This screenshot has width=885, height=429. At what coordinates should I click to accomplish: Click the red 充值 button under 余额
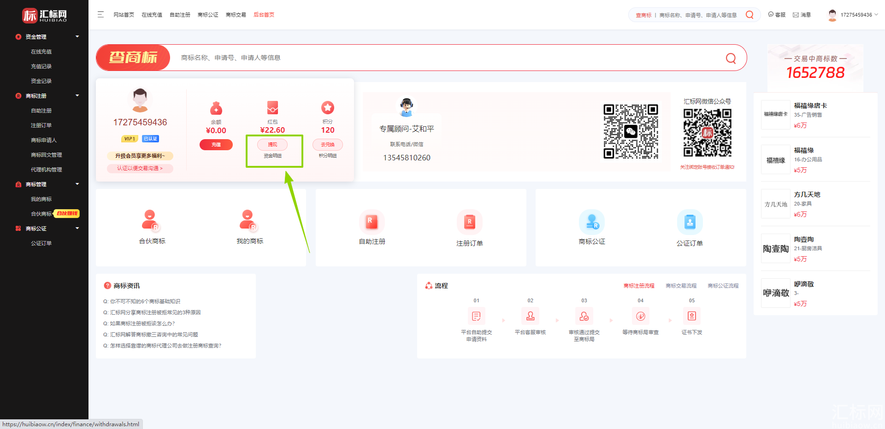click(216, 145)
